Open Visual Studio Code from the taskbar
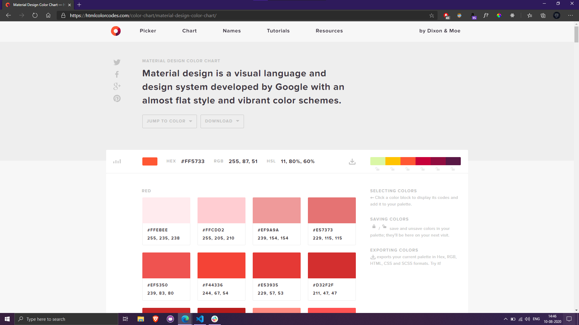This screenshot has width=579, height=325. (x=200, y=319)
